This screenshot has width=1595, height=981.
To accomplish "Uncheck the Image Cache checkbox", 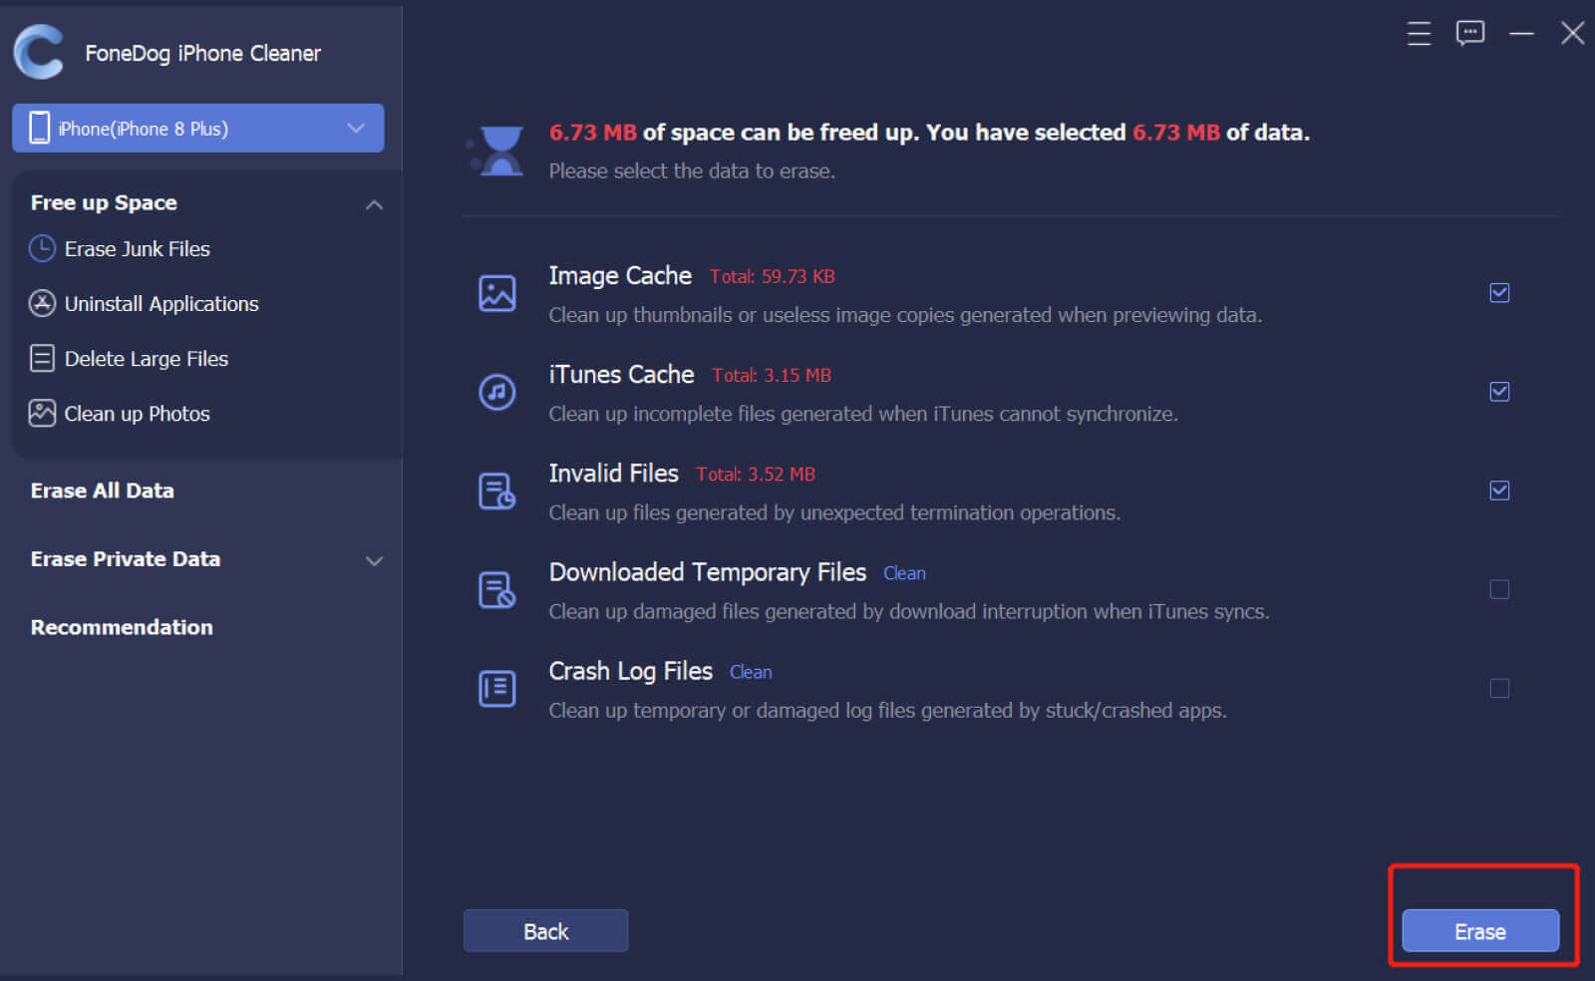I will (1499, 293).
